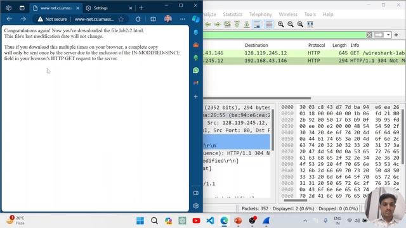Open Wireshark Help menu
This screenshot has width=406, height=228.
coord(328,15)
